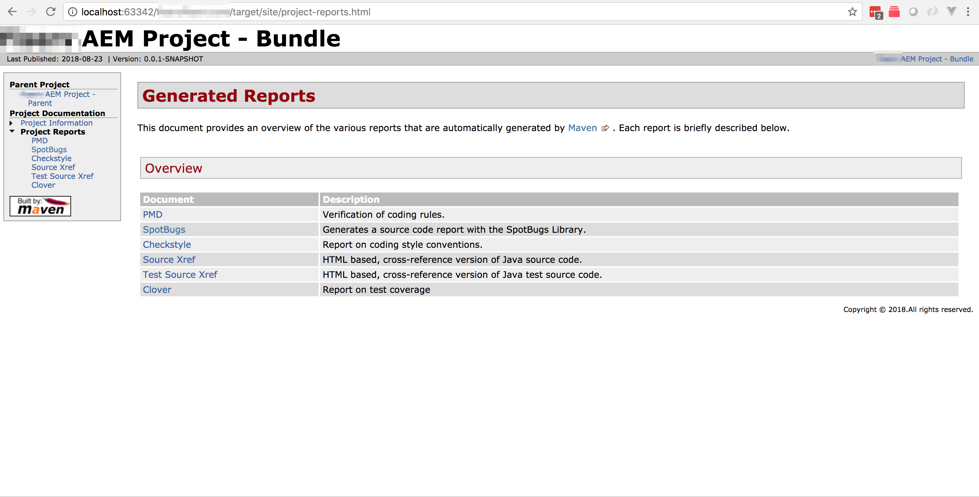Click Clover link in Overview table
The height and width of the screenshot is (497, 979).
(157, 290)
